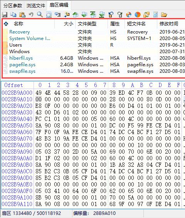
Task: Click the 文件类型 column header
Action: [x=87, y=24]
